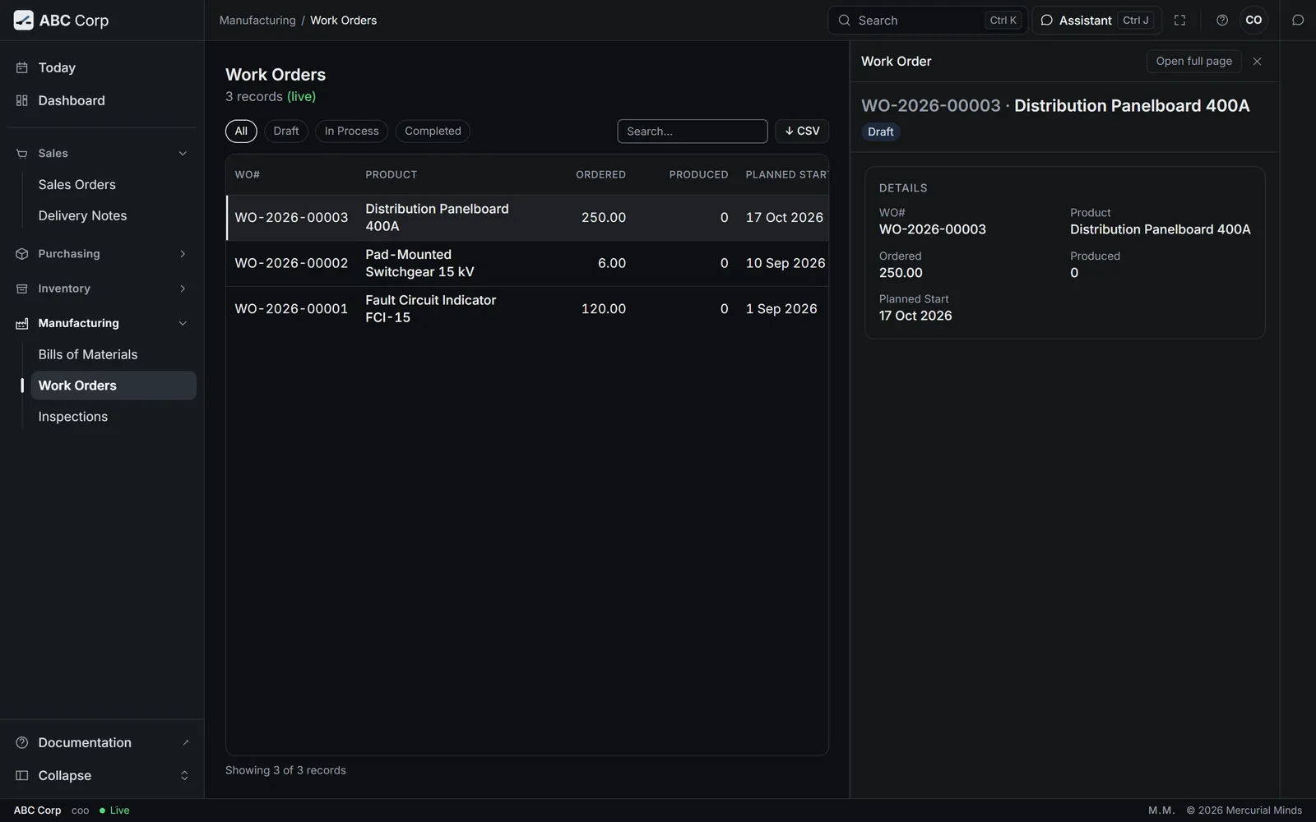
Task: Click the Sales cart icon
Action: [22, 154]
